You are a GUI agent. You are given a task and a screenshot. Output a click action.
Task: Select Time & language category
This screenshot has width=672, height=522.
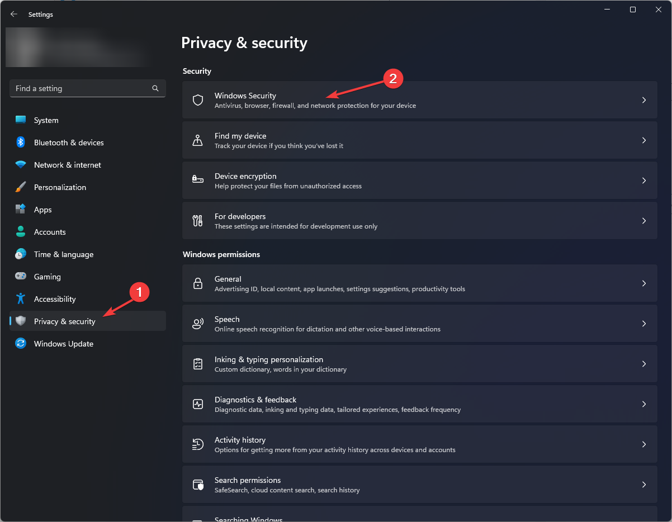click(88, 254)
